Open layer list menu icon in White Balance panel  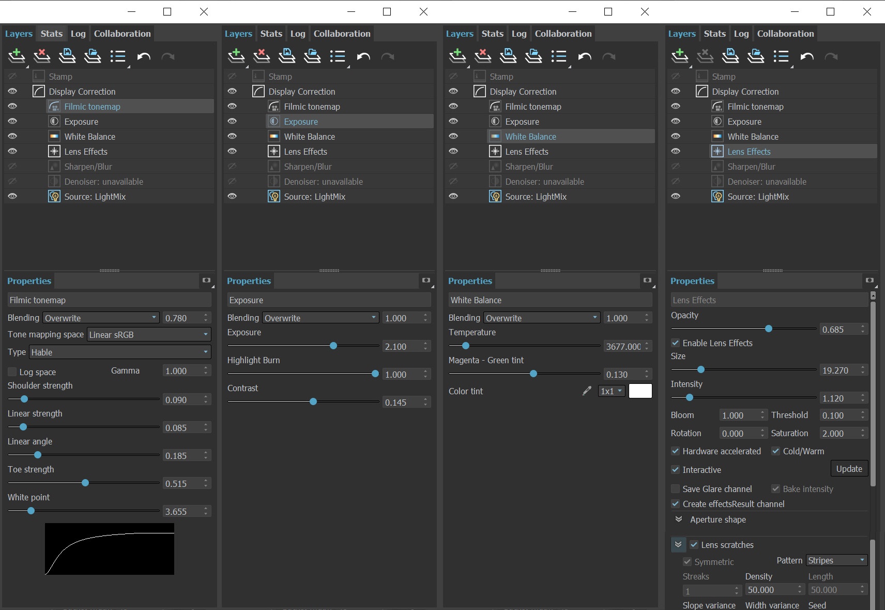tap(559, 56)
